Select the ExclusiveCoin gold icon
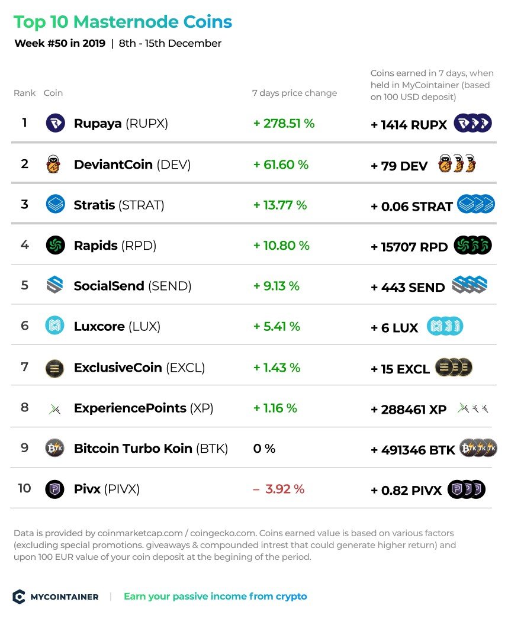 [x=54, y=368]
